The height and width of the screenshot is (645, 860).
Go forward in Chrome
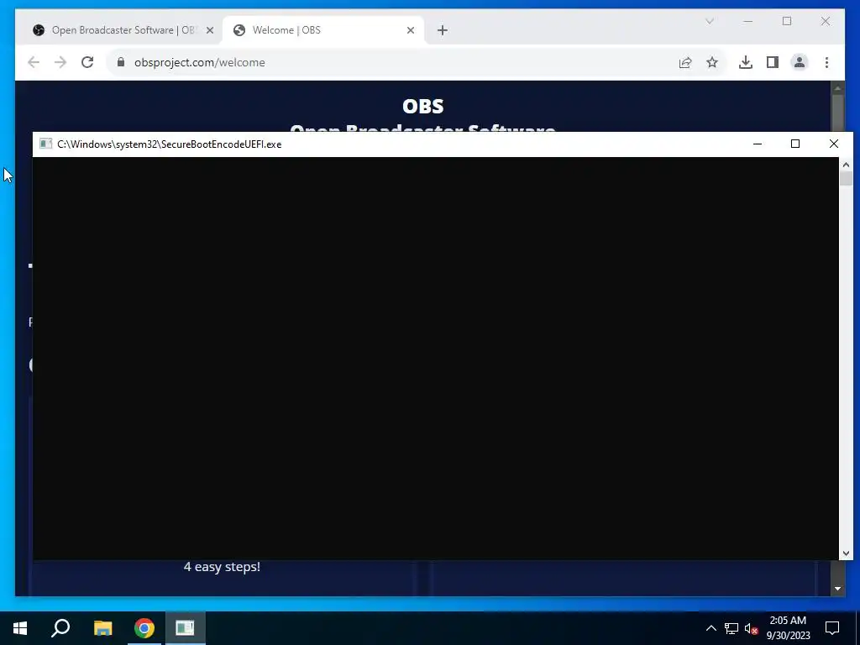(60, 62)
